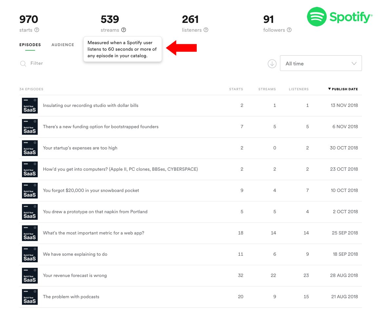Sort by the Streams column header
Screen dimensions: 380x310
pos(267,89)
